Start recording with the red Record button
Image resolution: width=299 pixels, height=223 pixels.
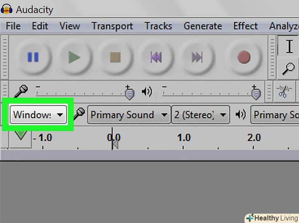point(244,57)
